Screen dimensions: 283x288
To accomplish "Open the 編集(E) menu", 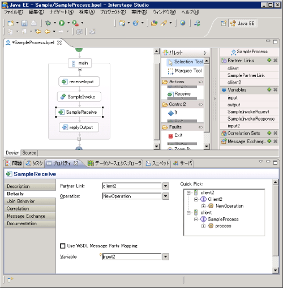I will tap(36, 12).
